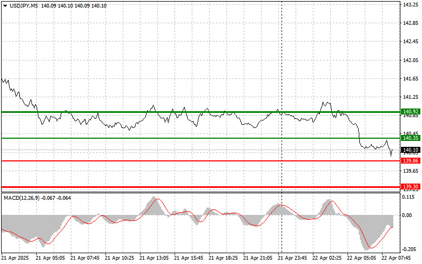This screenshot has width=422, height=264.
Task: Select the 140.92 green price label
Action: pos(411,112)
